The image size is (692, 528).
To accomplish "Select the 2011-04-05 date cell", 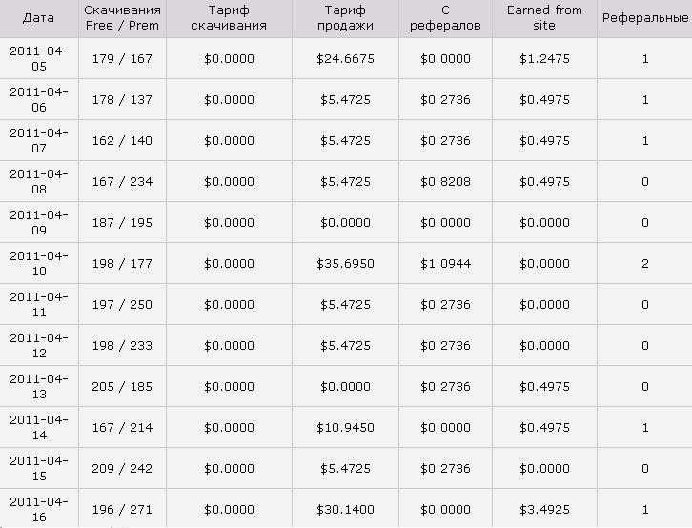I will pyautogui.click(x=39, y=59).
